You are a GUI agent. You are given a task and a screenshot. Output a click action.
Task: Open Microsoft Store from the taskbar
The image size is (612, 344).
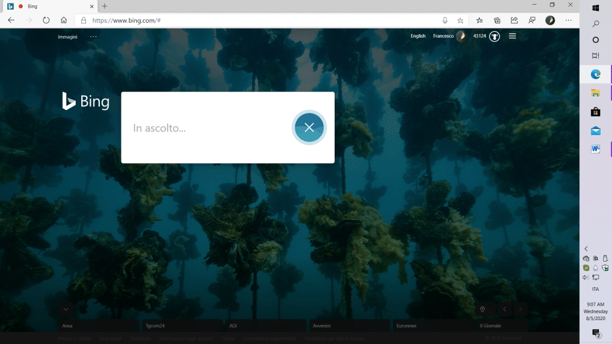(x=595, y=112)
